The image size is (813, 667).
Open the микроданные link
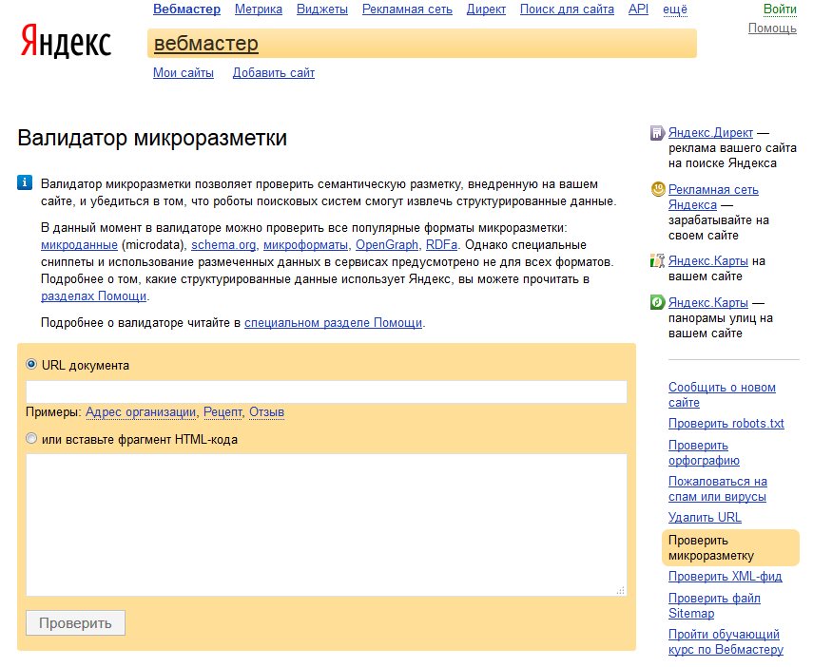[79, 244]
